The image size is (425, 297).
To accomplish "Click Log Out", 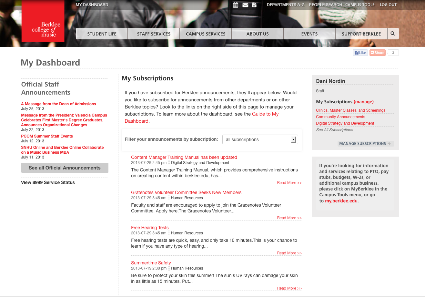I will click(388, 5).
